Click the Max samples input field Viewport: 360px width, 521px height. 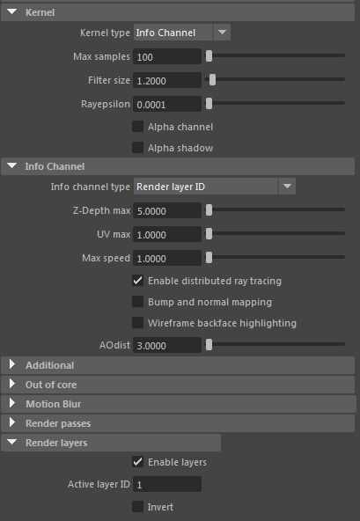coord(167,56)
